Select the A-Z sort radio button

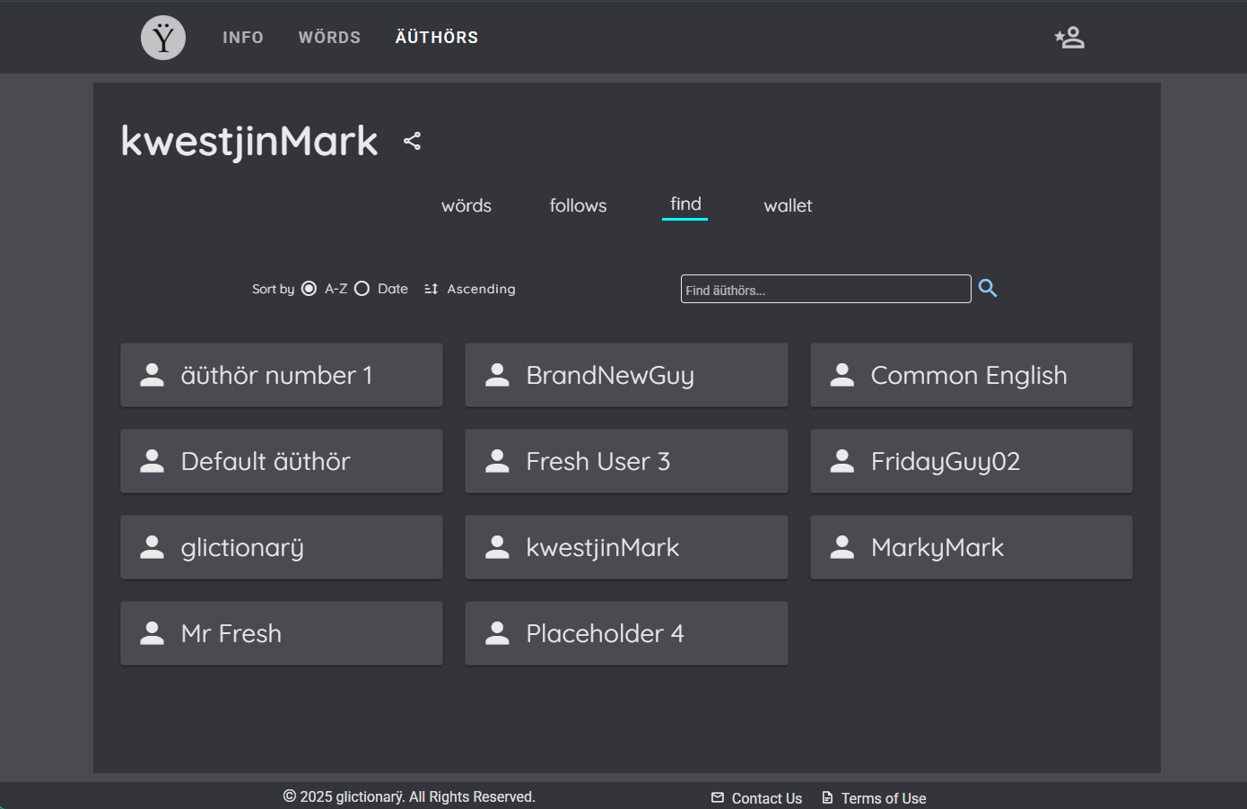point(309,289)
